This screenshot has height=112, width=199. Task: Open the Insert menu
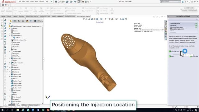[x=32, y=2]
